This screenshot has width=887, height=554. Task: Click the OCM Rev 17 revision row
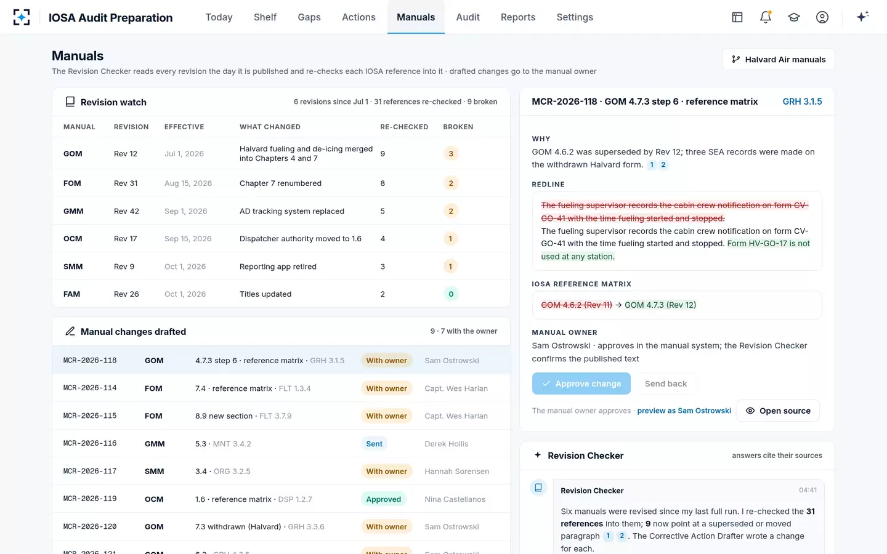[x=281, y=239]
